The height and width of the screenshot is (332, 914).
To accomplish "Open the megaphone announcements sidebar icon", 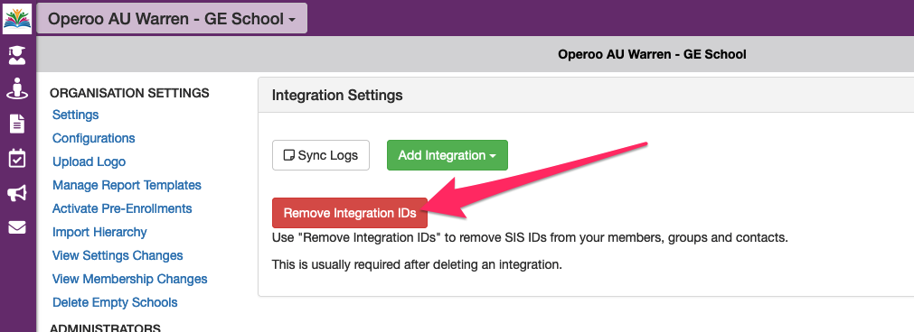I will [17, 194].
